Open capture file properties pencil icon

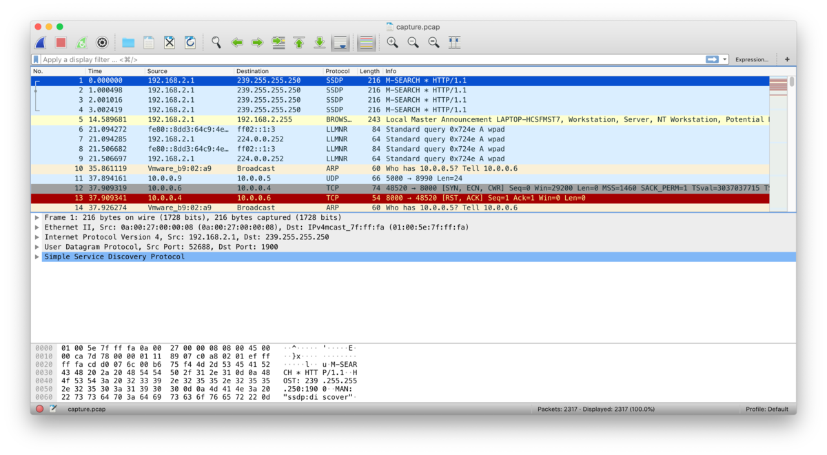click(x=53, y=409)
